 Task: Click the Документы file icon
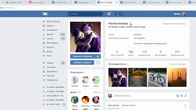44,71
